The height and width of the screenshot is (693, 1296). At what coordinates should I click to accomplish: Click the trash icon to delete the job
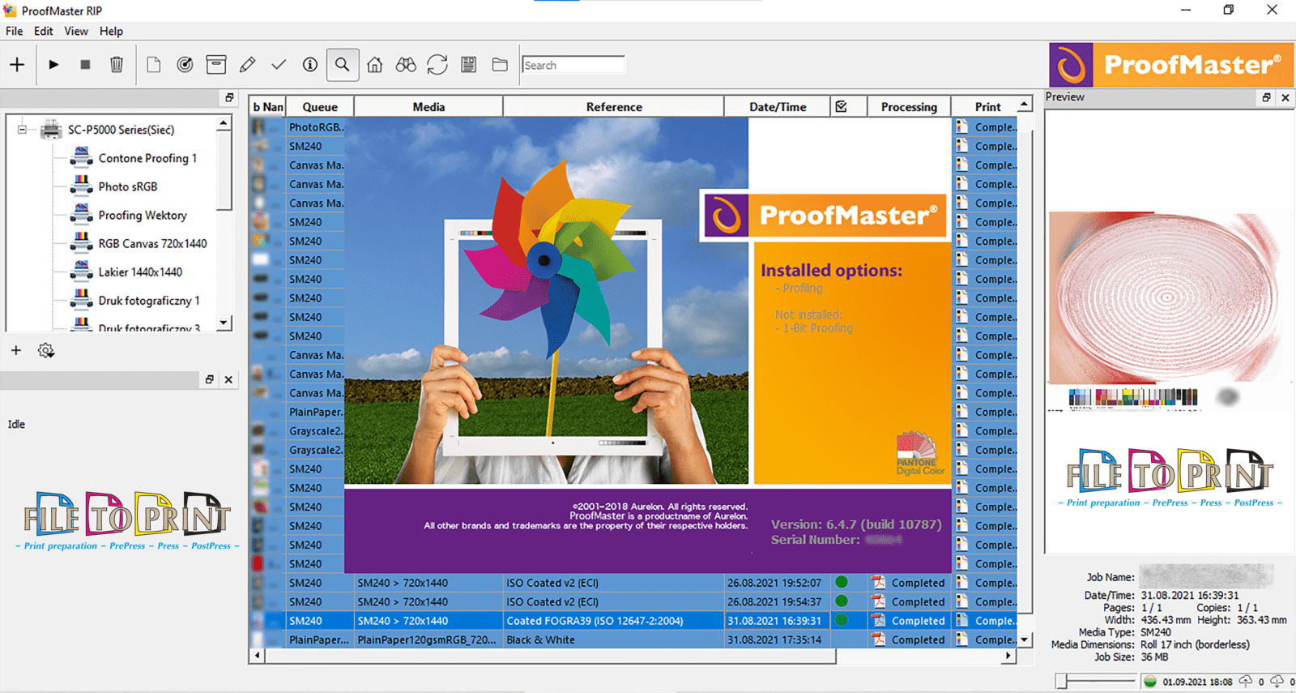tap(117, 65)
